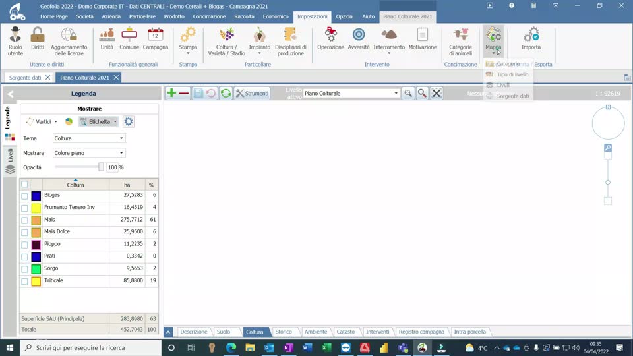633x356 pixels.
Task: Click the Windows taskbar search box
Action: click(90, 347)
